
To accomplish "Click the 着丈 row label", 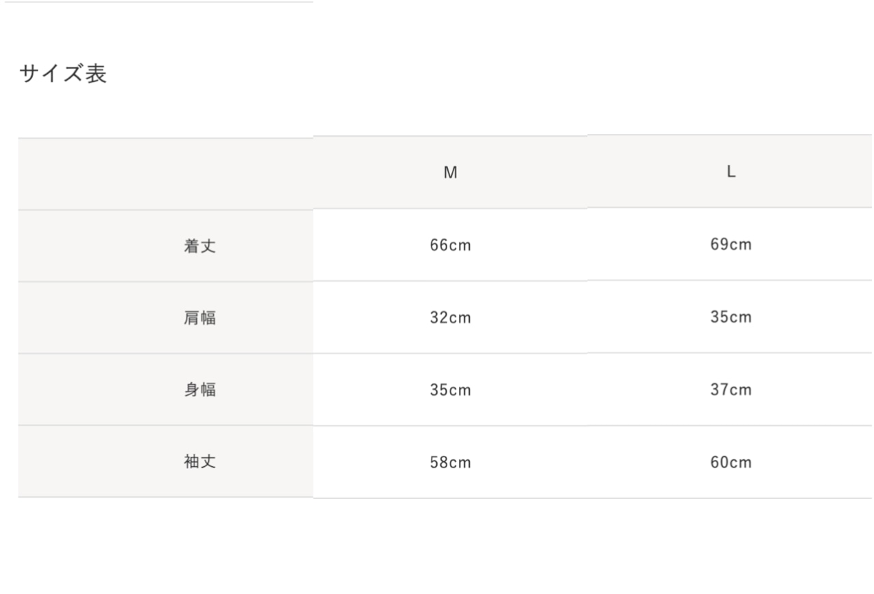I will (199, 247).
